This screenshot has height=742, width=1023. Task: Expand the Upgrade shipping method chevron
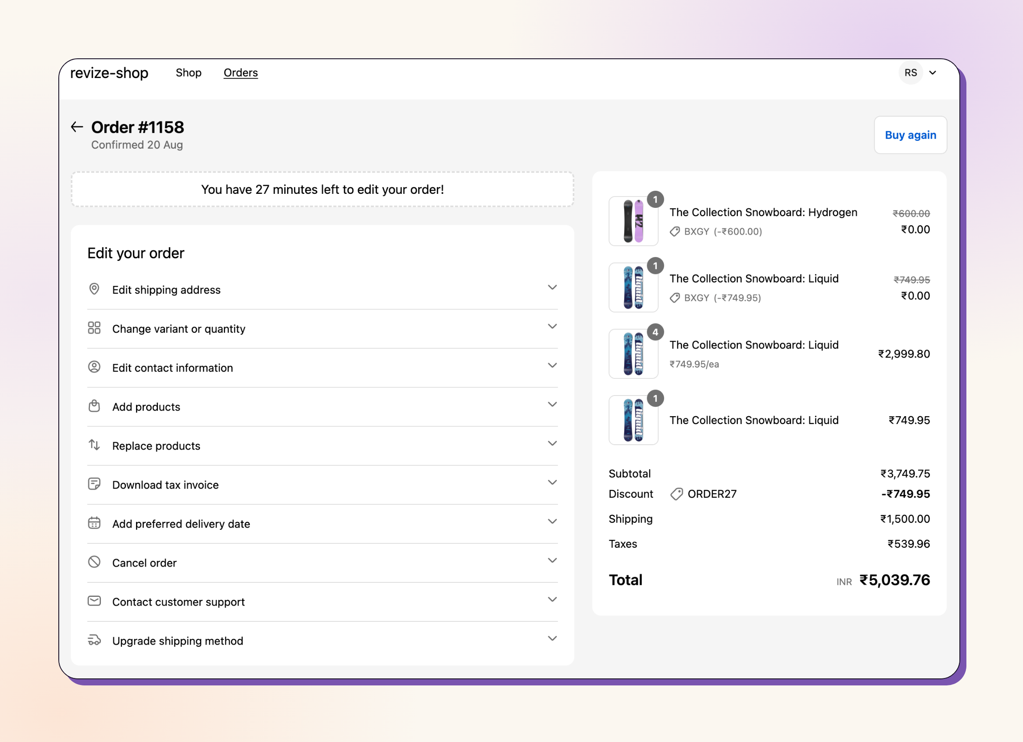tap(553, 639)
